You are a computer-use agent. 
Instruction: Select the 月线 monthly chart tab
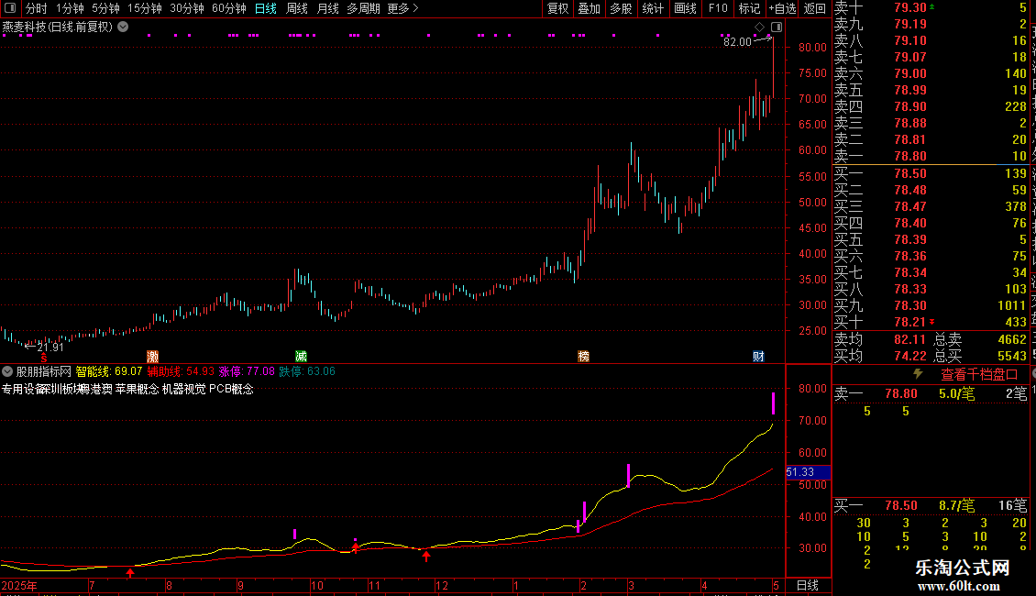point(327,8)
